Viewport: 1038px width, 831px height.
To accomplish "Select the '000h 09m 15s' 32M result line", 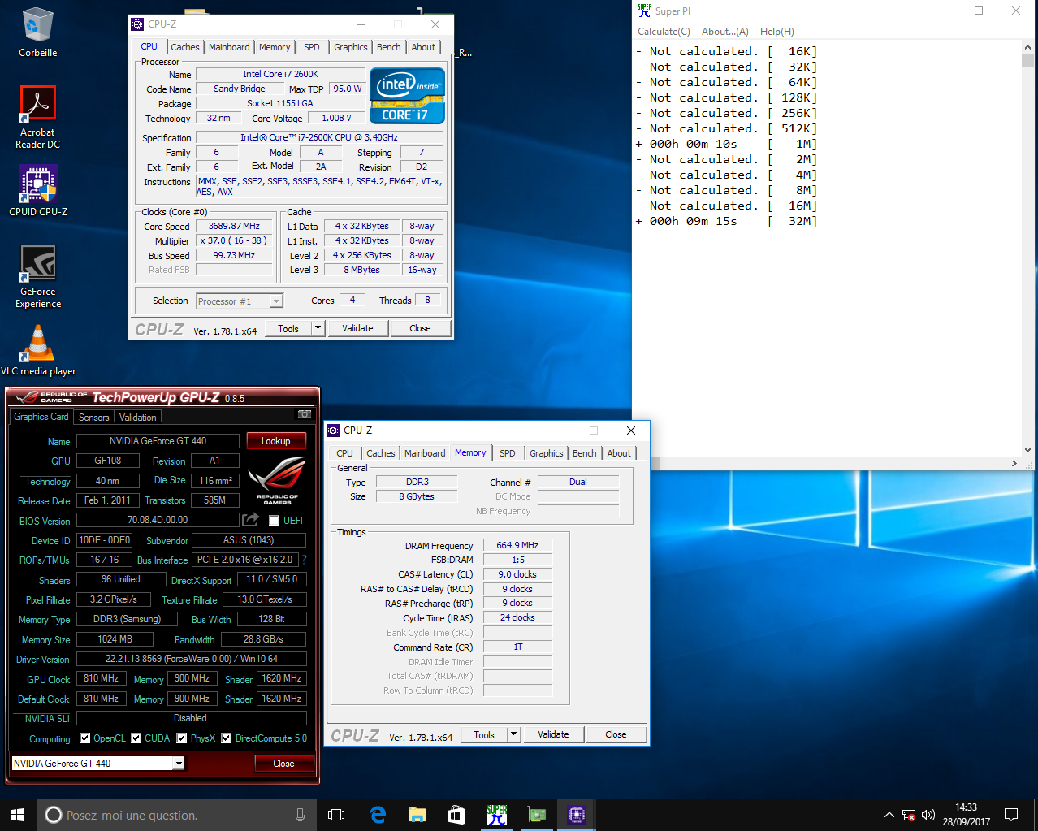I will (x=726, y=221).
